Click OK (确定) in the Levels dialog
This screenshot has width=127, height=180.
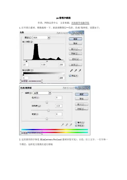click(76, 39)
